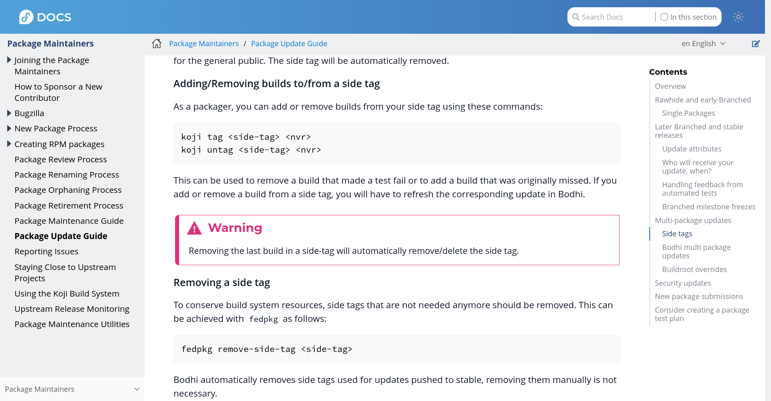Image resolution: width=771 pixels, height=401 pixels.
Task: Click the Fedora Docs logo
Action: (x=45, y=17)
